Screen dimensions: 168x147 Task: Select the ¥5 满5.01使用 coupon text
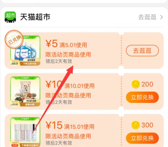(66, 44)
